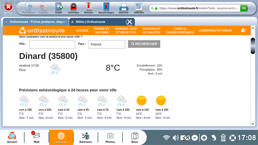Screen dimensions: 258x145
Task: Focus the Ville input field
Action: tap(52, 44)
